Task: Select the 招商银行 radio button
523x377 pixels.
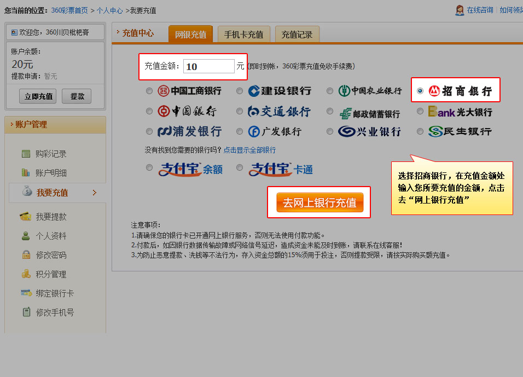Action: tap(420, 91)
